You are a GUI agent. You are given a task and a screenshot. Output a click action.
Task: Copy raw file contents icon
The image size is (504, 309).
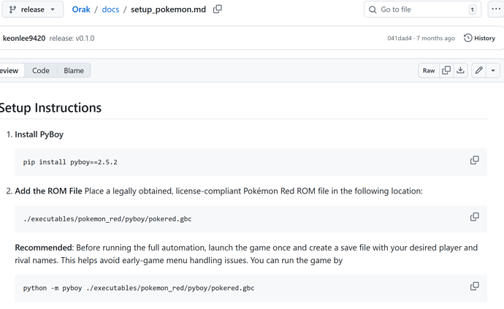pos(446,71)
